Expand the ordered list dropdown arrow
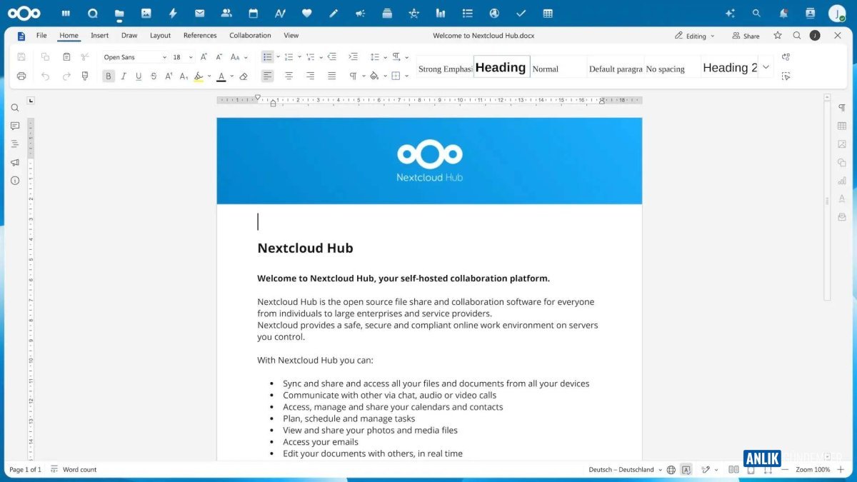 point(299,57)
